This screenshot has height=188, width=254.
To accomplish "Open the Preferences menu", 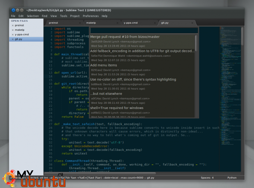I will tap(91, 16).
